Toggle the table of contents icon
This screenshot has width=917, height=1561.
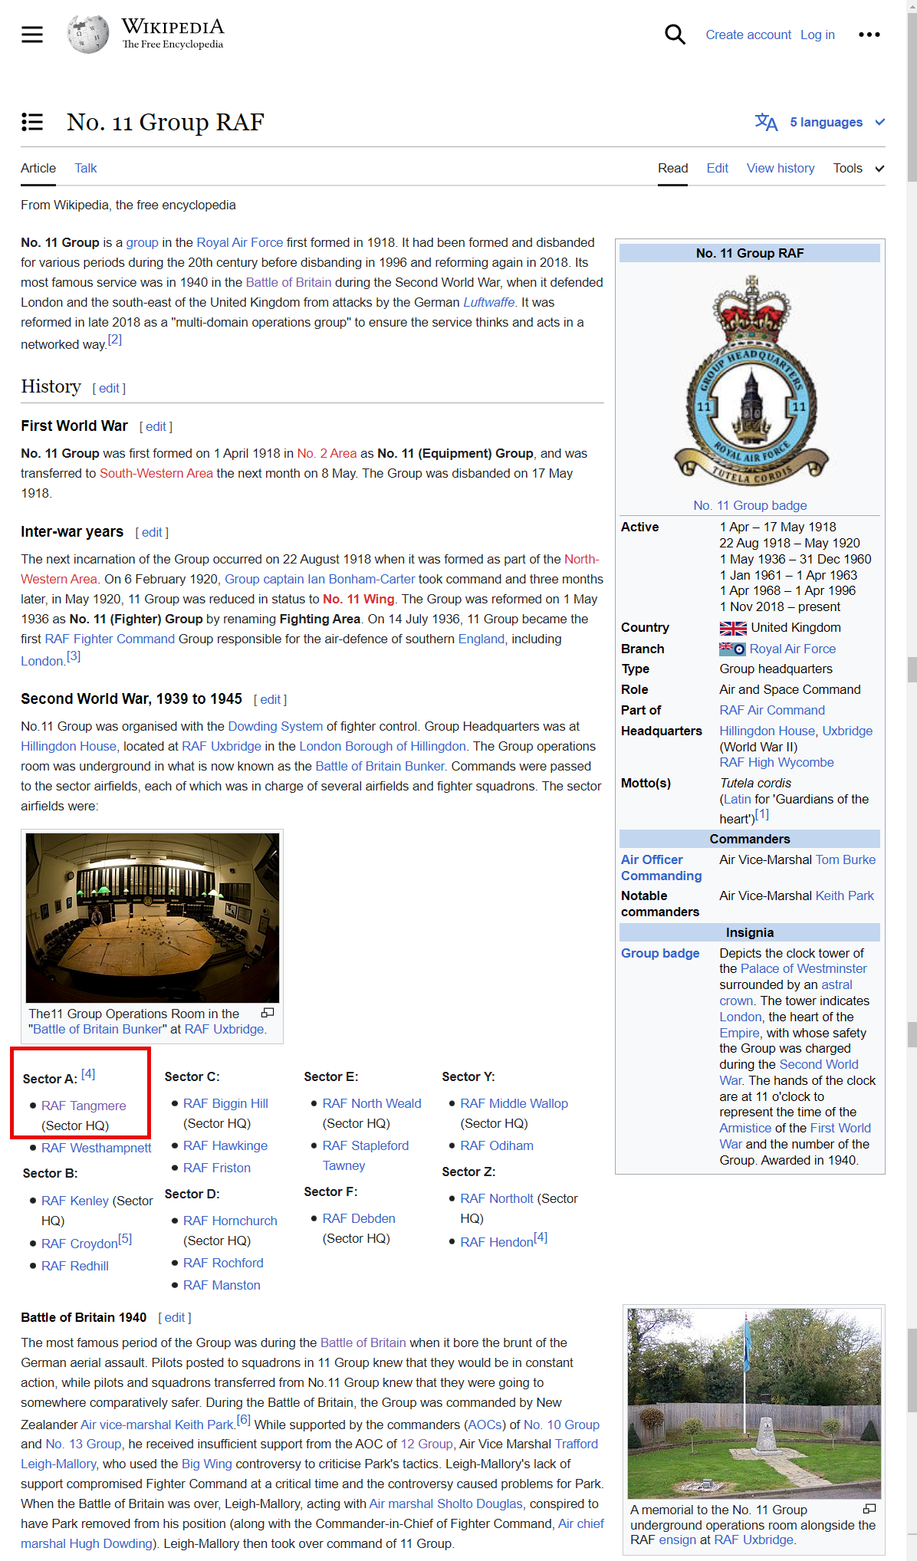[32, 122]
